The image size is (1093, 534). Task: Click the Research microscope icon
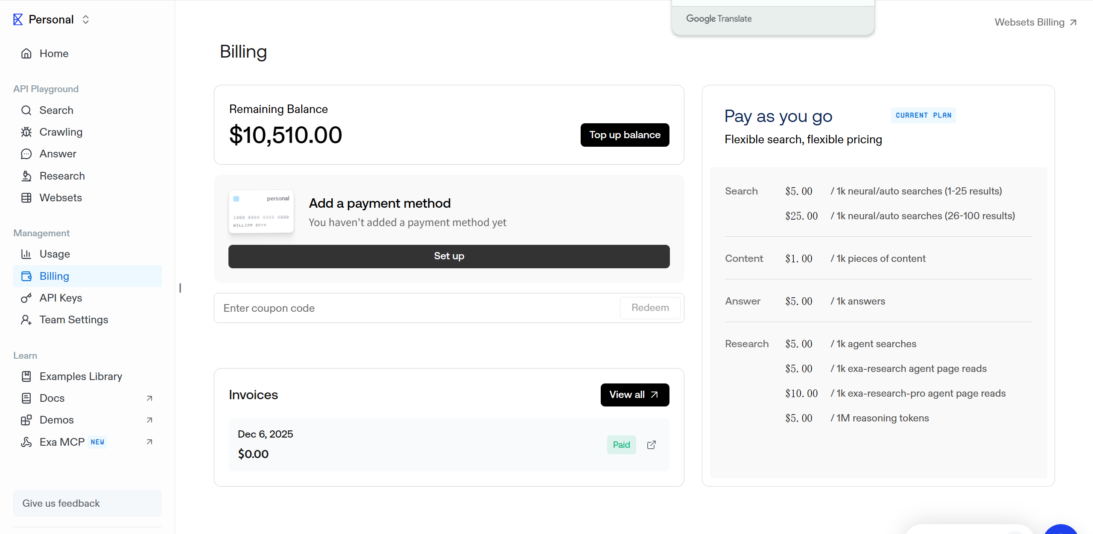26,176
